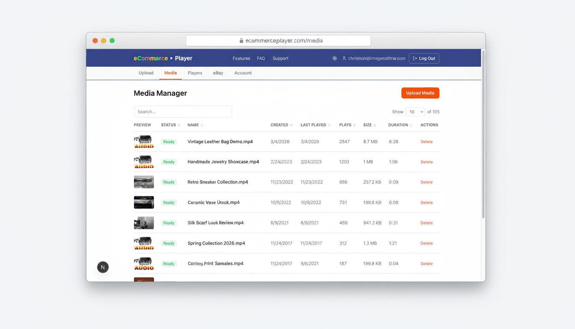Toggle the theme via the snowflake icon

pyautogui.click(x=334, y=58)
